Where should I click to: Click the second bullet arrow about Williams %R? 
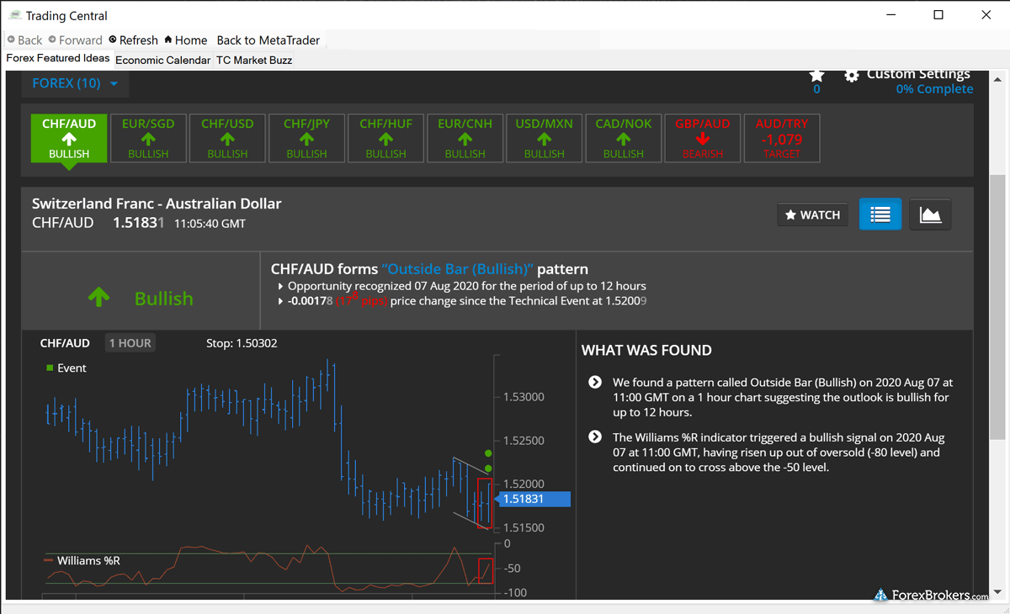pos(595,437)
